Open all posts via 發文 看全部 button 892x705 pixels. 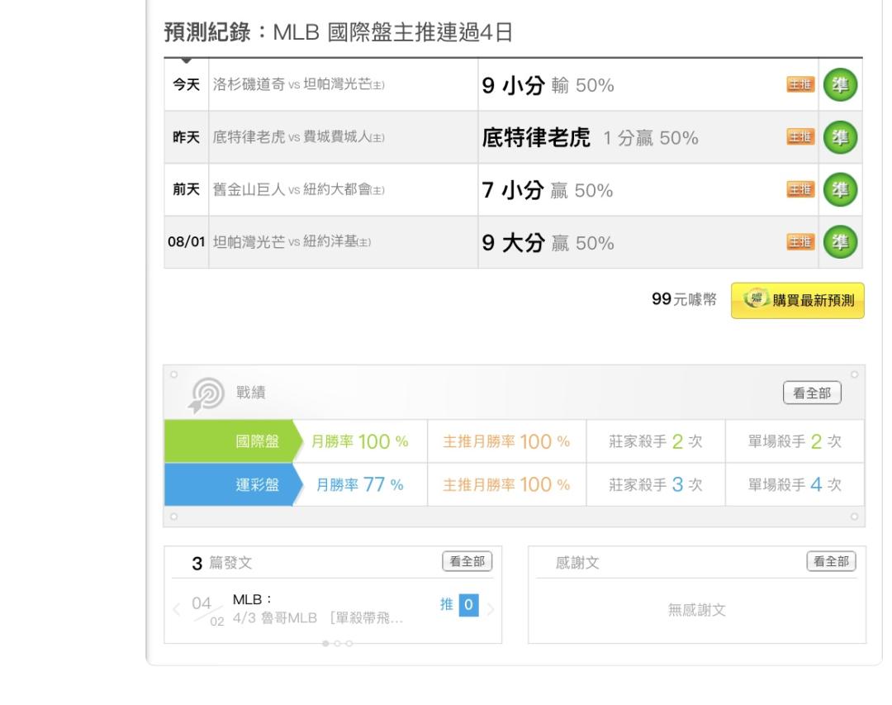pos(467,562)
